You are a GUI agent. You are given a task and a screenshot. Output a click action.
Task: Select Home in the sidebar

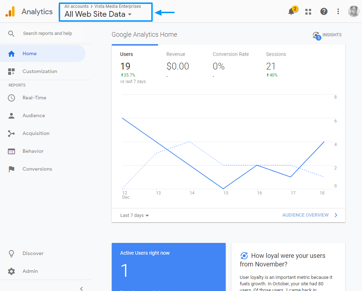[x=30, y=54]
